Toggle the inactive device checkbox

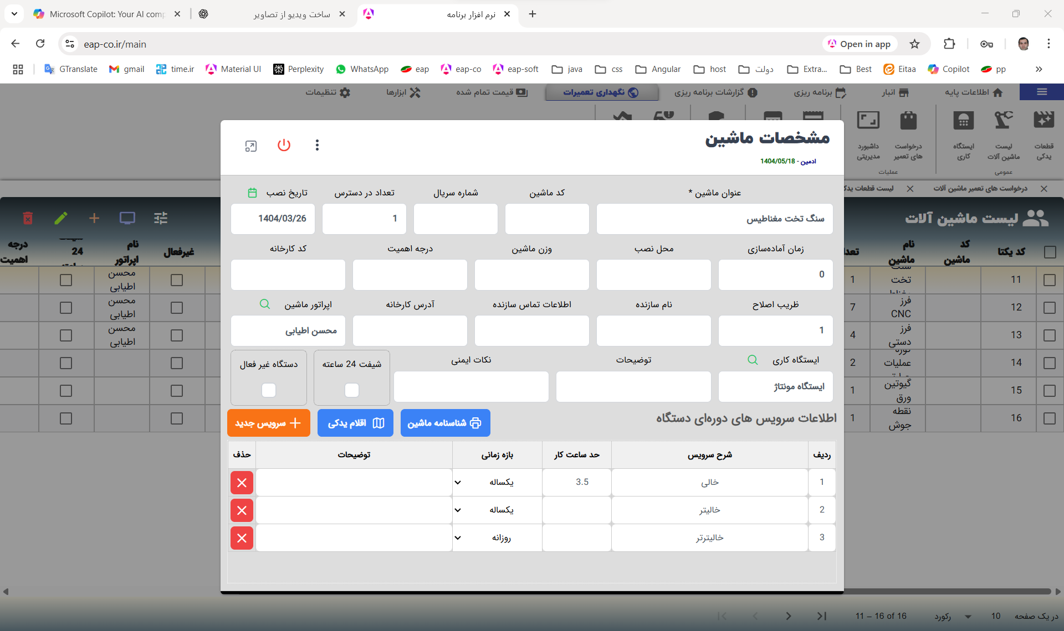click(268, 390)
